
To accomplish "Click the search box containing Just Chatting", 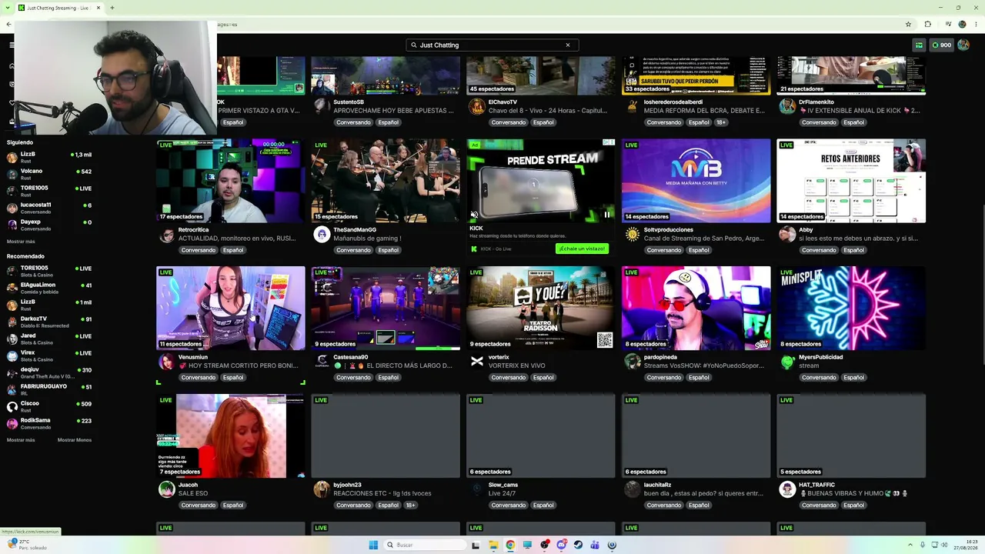I will (x=492, y=45).
